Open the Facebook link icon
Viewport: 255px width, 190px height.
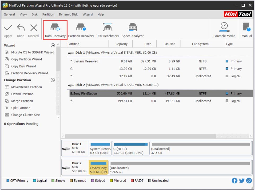point(234,180)
